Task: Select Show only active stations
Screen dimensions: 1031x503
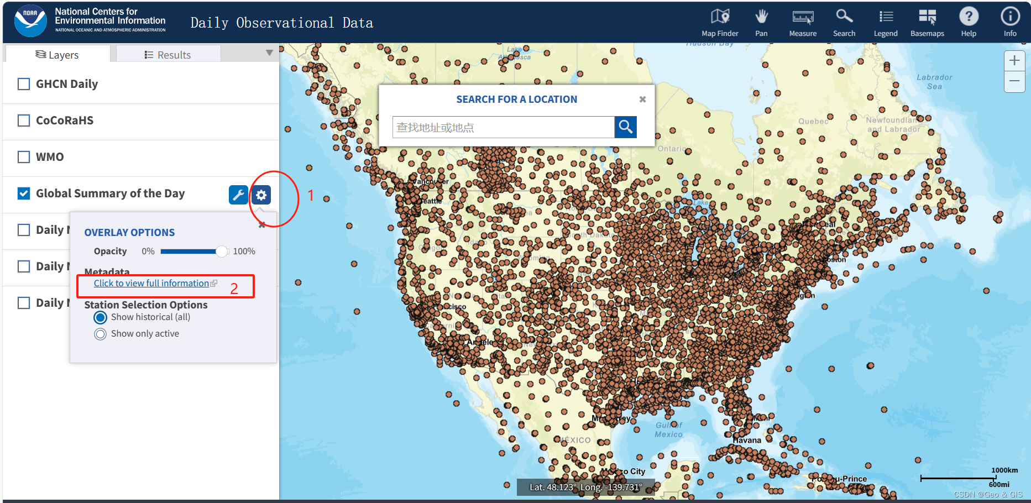Action: click(100, 334)
